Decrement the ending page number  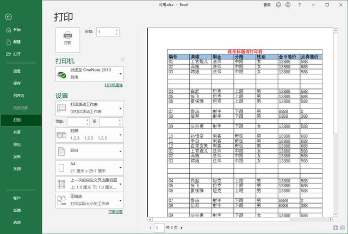point(120,124)
